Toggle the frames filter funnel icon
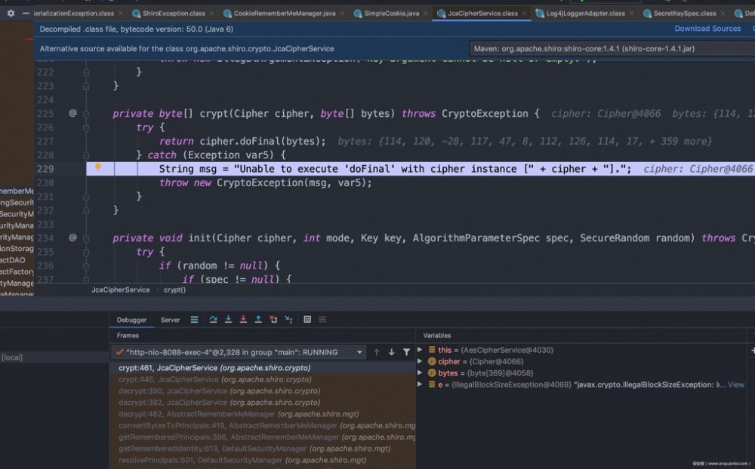Screen dimensions: 755x469 [x=406, y=352]
